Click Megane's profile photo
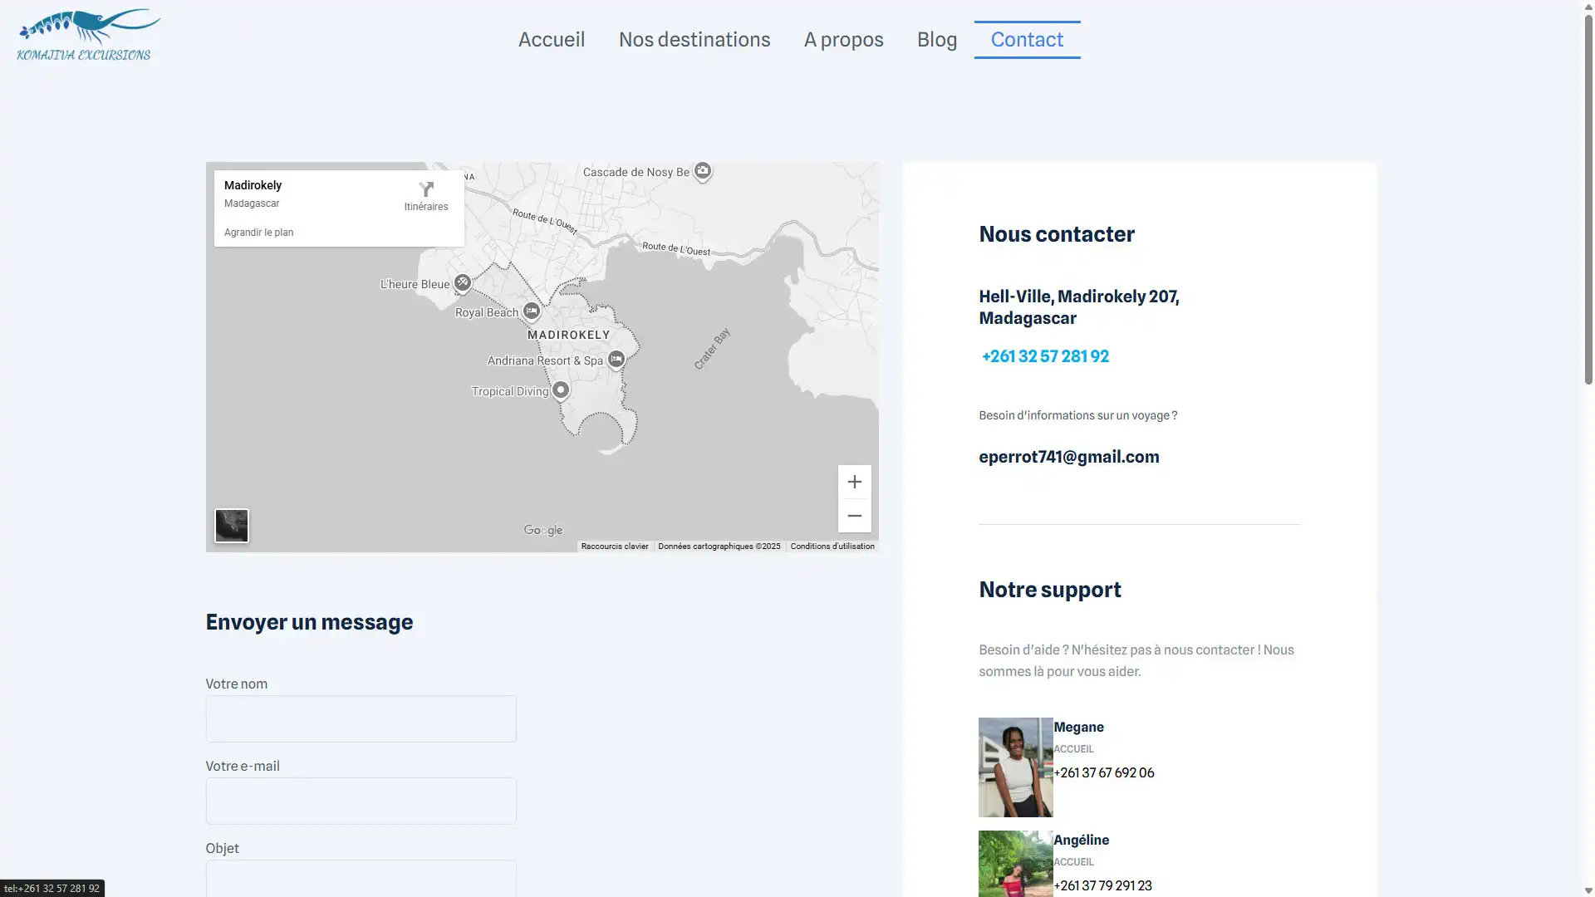 pos(1015,767)
